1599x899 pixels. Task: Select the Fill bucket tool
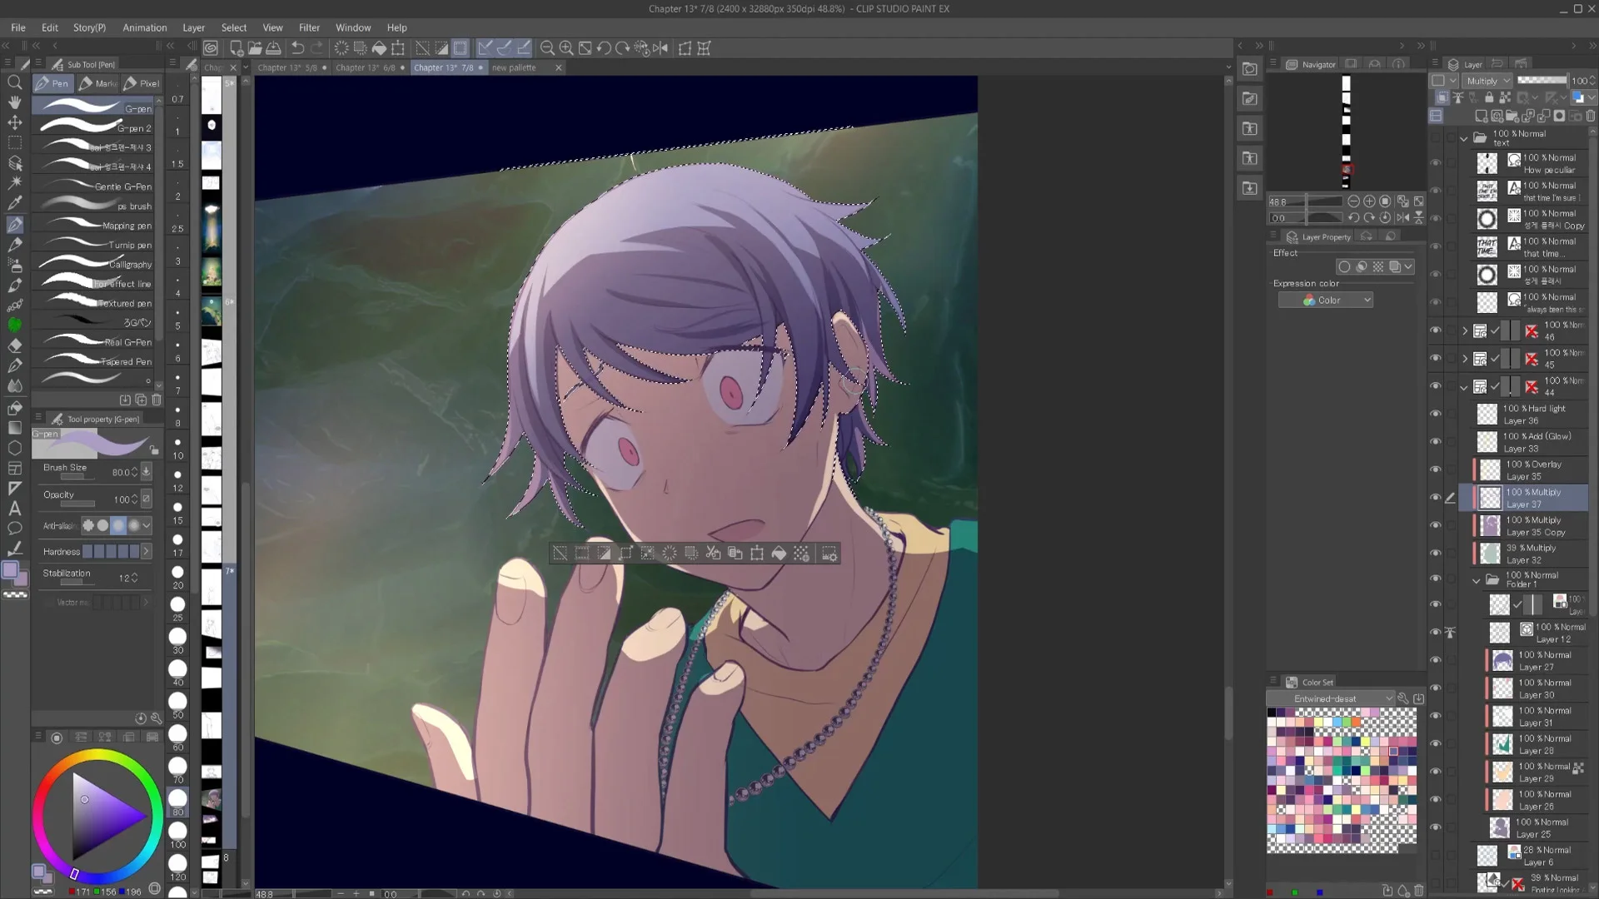coord(15,408)
